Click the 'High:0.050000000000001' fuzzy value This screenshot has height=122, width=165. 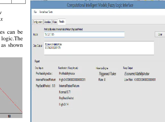coord(72,80)
